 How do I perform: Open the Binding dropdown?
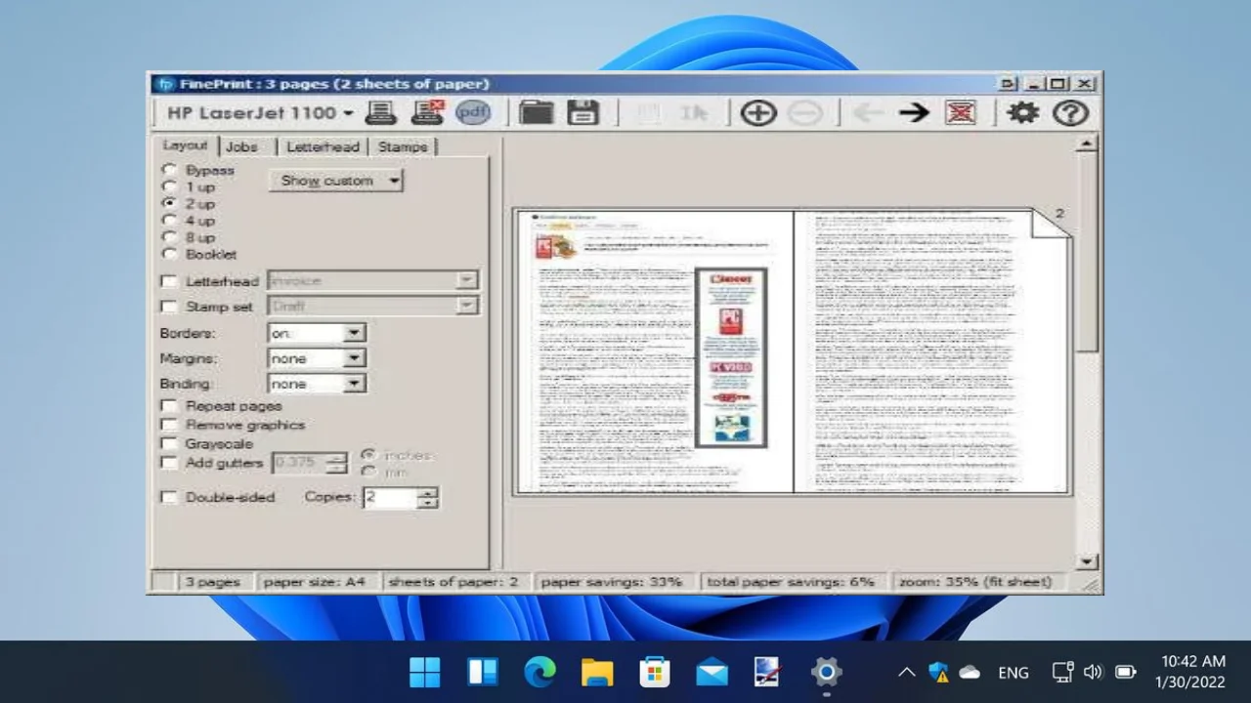[x=317, y=384]
